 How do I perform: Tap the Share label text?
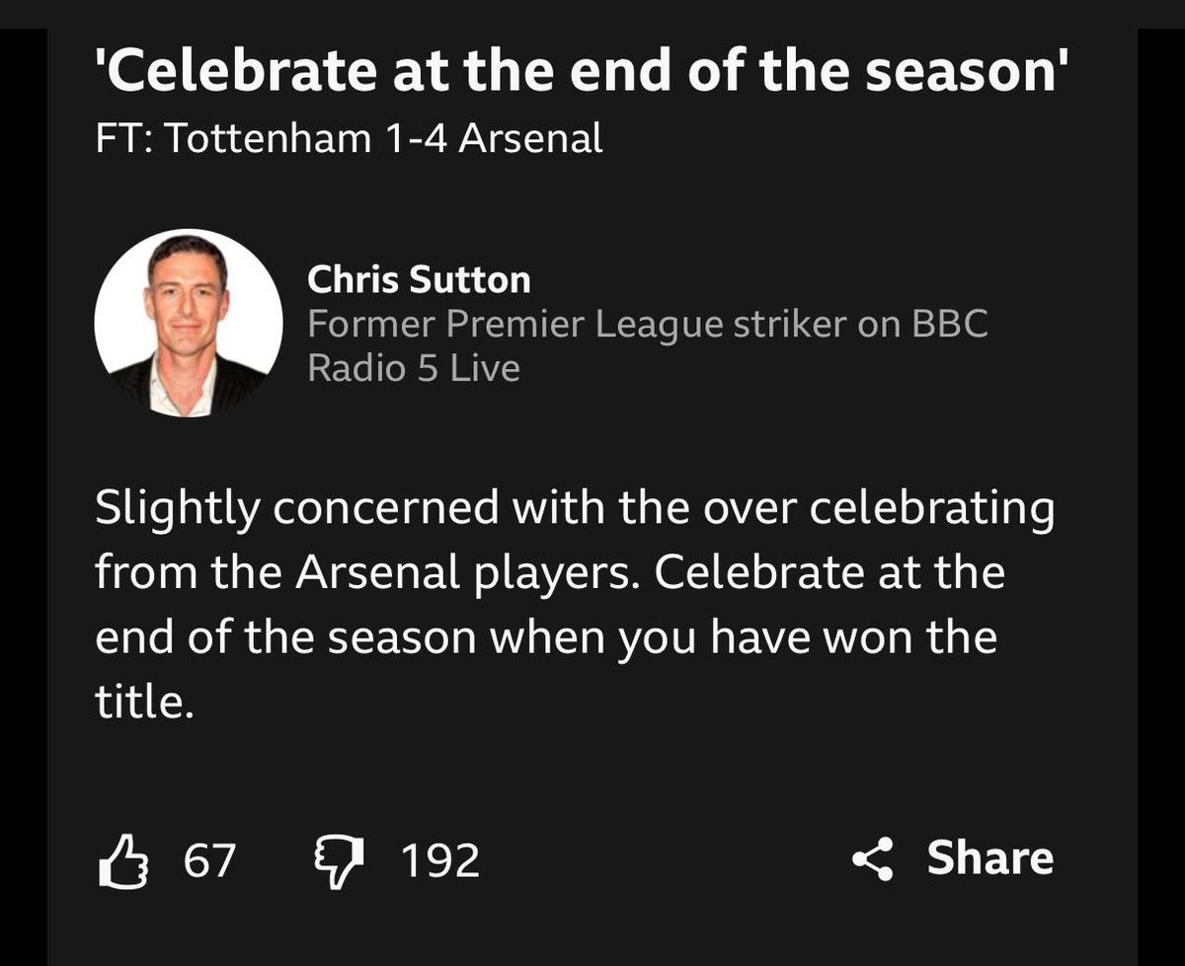tap(989, 858)
